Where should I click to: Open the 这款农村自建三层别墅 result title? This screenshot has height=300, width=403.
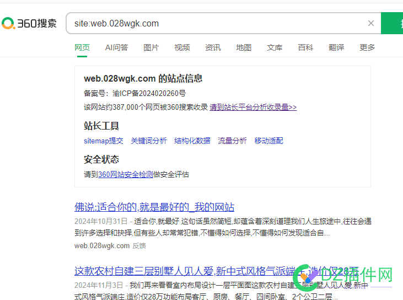(x=217, y=271)
